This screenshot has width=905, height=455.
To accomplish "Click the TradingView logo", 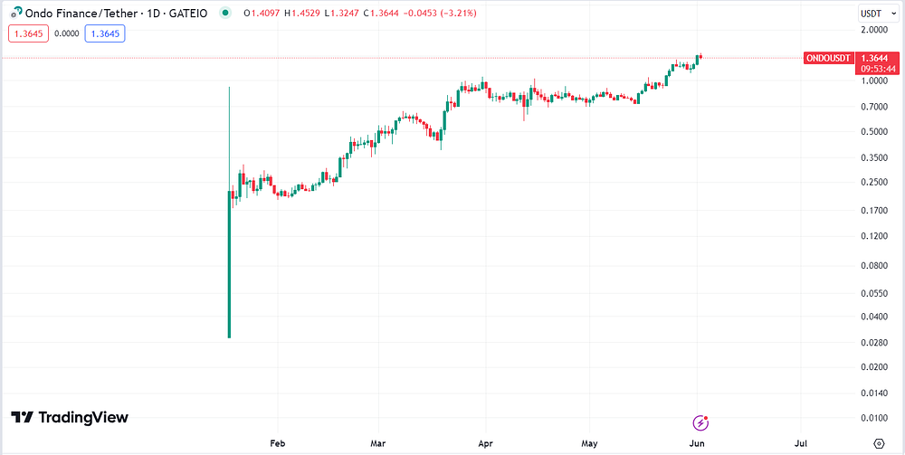I will coord(70,418).
